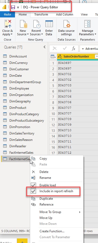Viewport: 98px width, 243px height.
Task: Open Data source settings
Action: tap(66, 28)
